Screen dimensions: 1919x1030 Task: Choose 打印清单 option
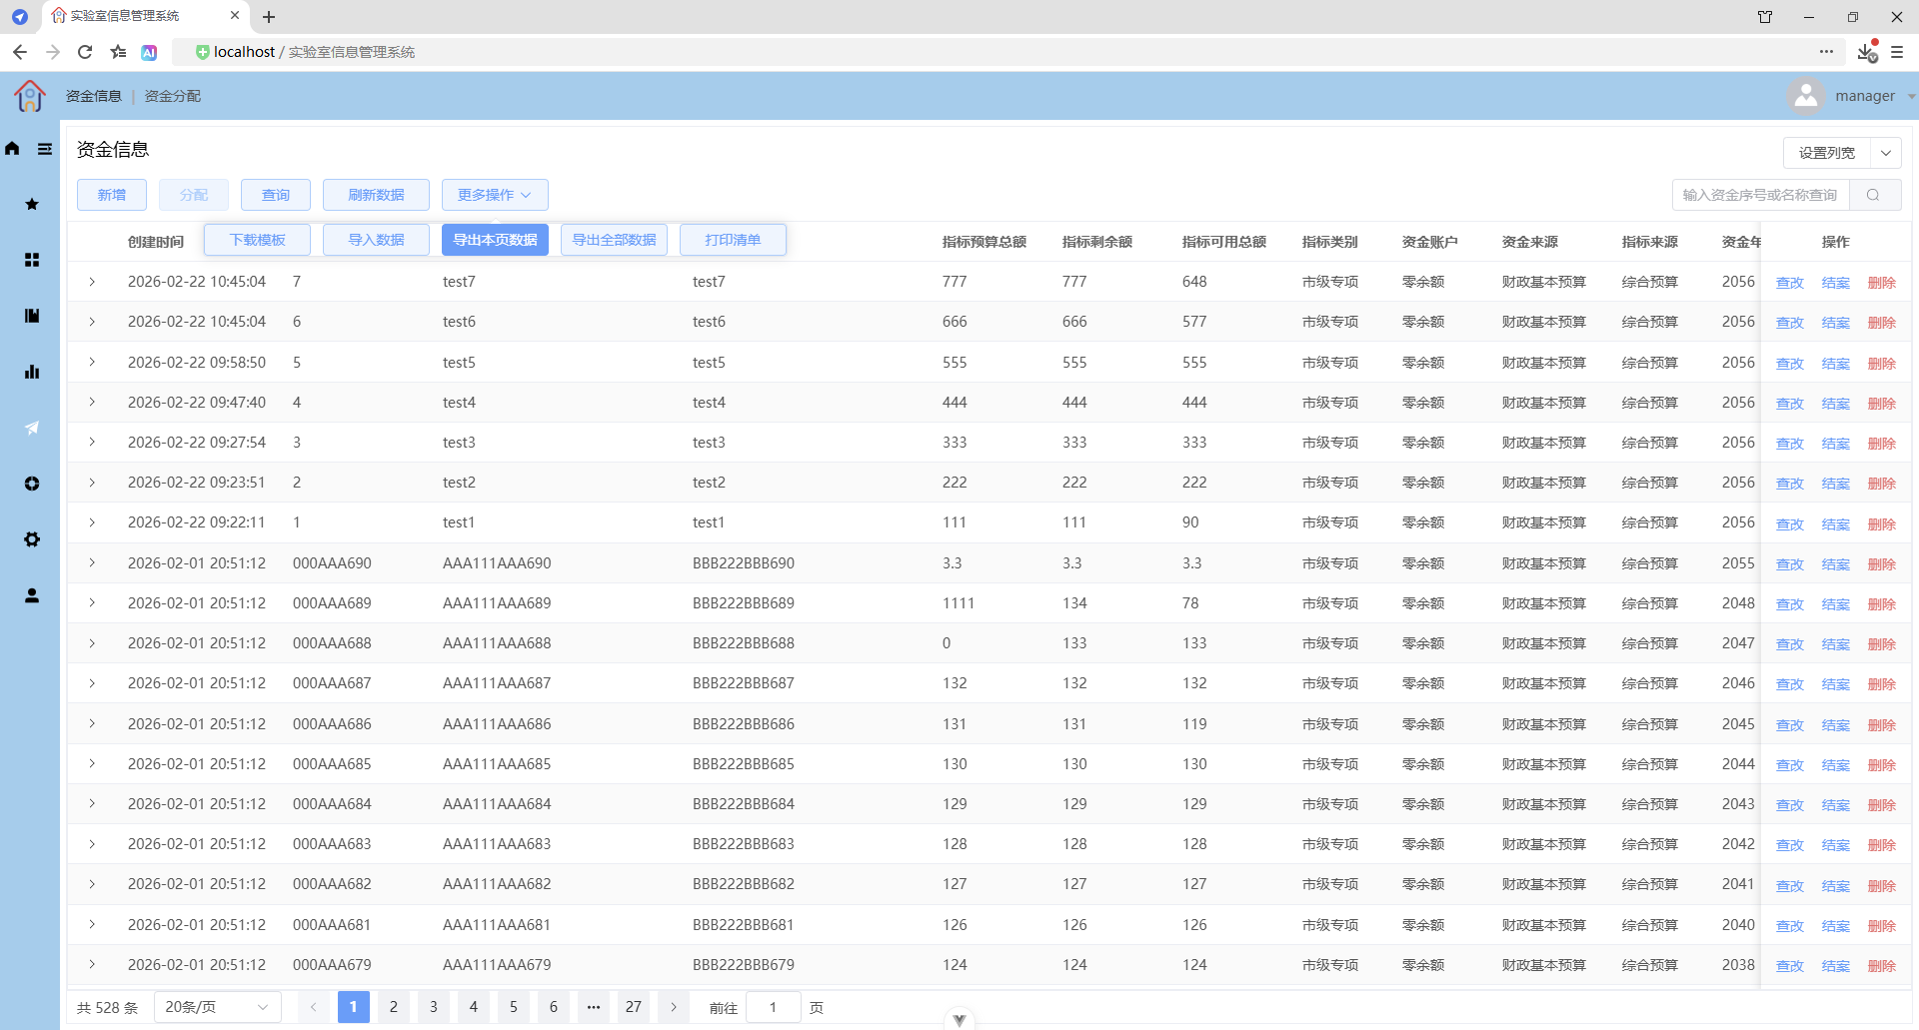pyautogui.click(x=733, y=240)
